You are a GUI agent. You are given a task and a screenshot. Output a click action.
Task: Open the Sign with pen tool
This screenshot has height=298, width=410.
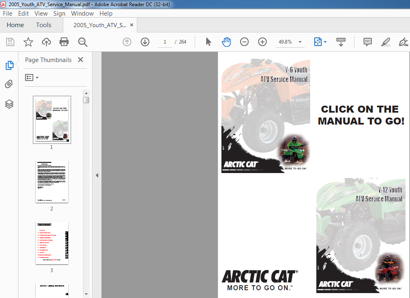[x=403, y=42]
